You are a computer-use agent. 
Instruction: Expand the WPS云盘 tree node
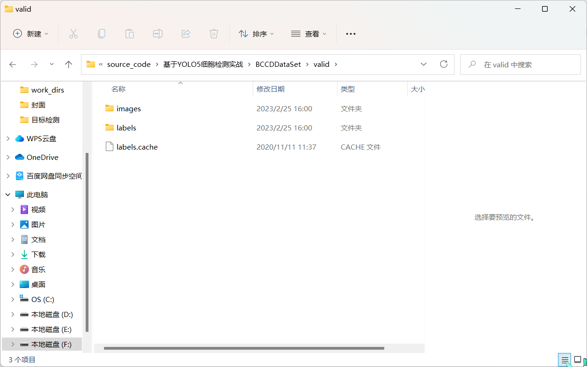tap(8, 138)
